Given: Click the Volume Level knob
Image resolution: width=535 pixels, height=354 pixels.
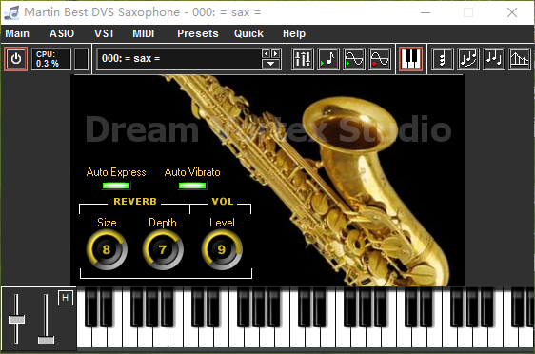Looking at the screenshot, I should click(x=222, y=249).
